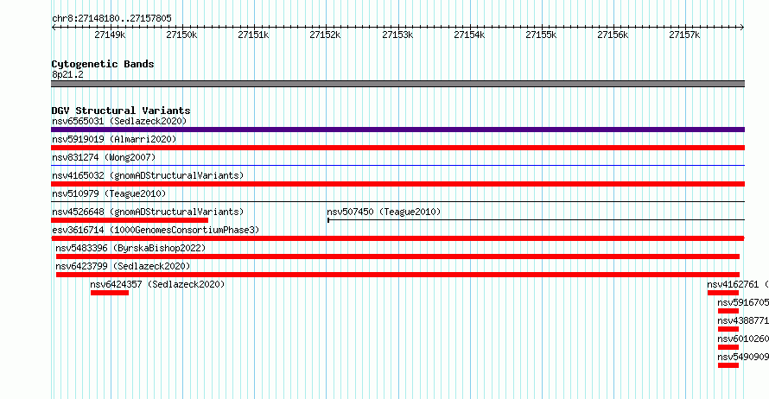The height and width of the screenshot is (399, 769).
Task: Click the 27151k ruler tick label
Action: pyautogui.click(x=253, y=35)
